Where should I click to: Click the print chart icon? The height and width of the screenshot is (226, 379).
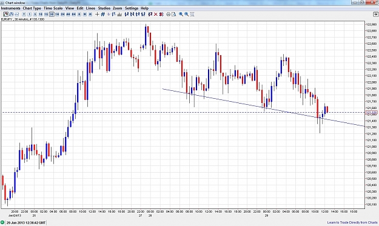[x=168, y=15]
